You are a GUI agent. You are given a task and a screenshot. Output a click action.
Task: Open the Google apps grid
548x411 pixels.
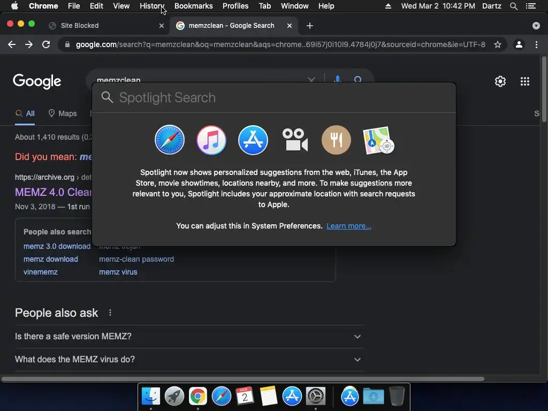[x=525, y=81]
